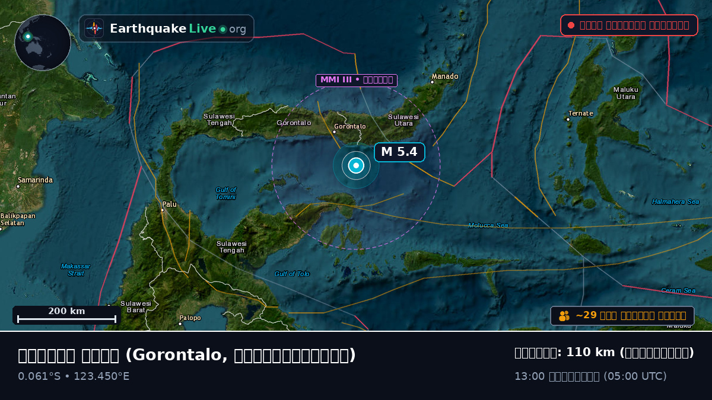Click the 200 km scale bar
Screen dimensions: 712x400
click(x=66, y=315)
